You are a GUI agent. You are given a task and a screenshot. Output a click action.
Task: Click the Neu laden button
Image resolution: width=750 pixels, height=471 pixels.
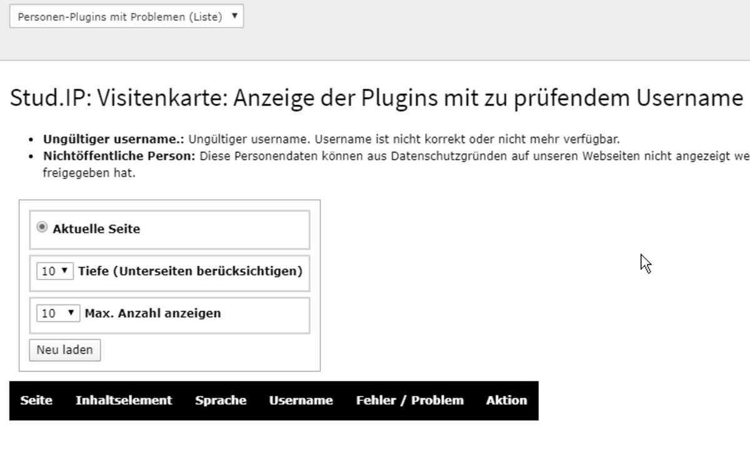click(x=65, y=350)
